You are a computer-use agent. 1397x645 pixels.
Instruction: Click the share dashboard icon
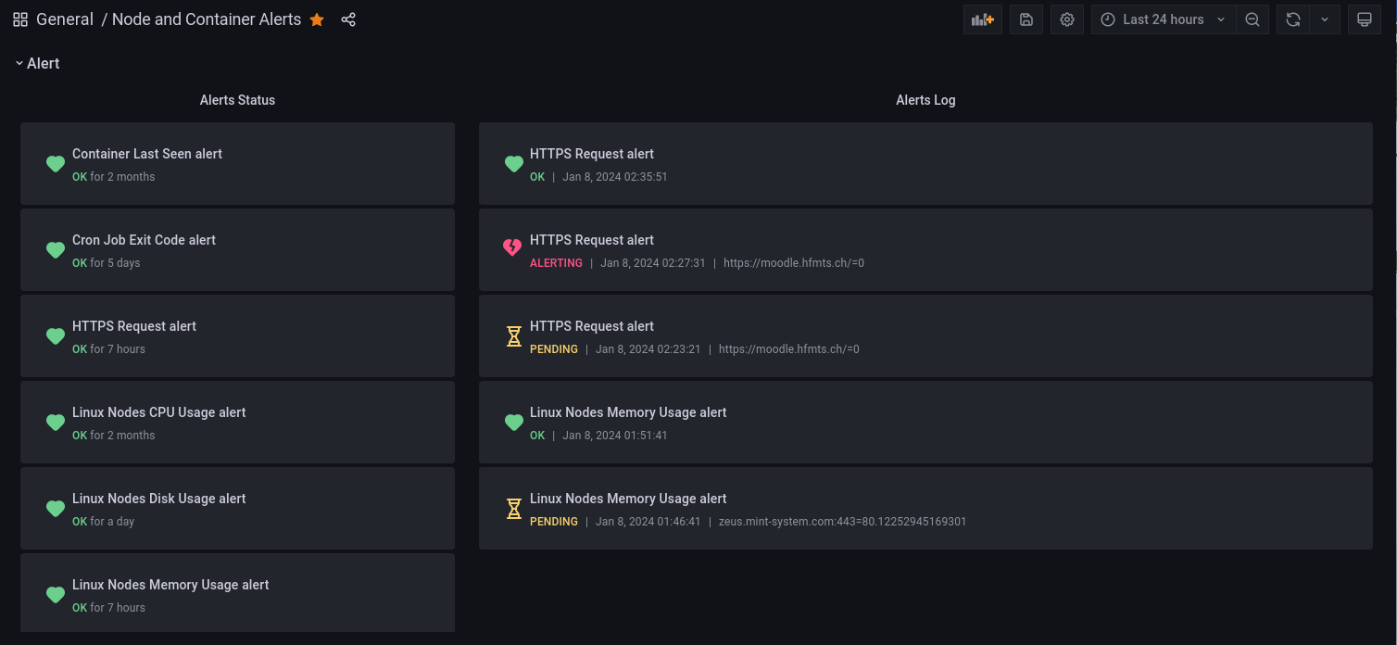click(x=348, y=19)
